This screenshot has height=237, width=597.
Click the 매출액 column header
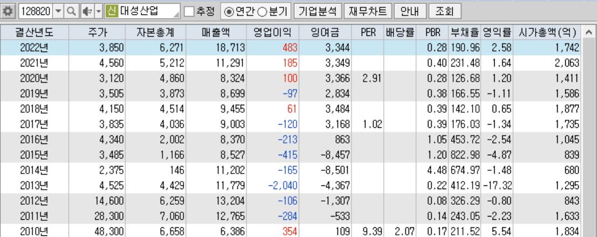(216, 33)
